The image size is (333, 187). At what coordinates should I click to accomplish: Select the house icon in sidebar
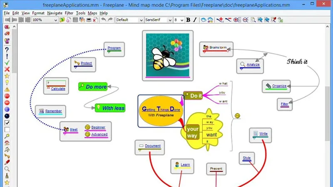tap(7, 143)
